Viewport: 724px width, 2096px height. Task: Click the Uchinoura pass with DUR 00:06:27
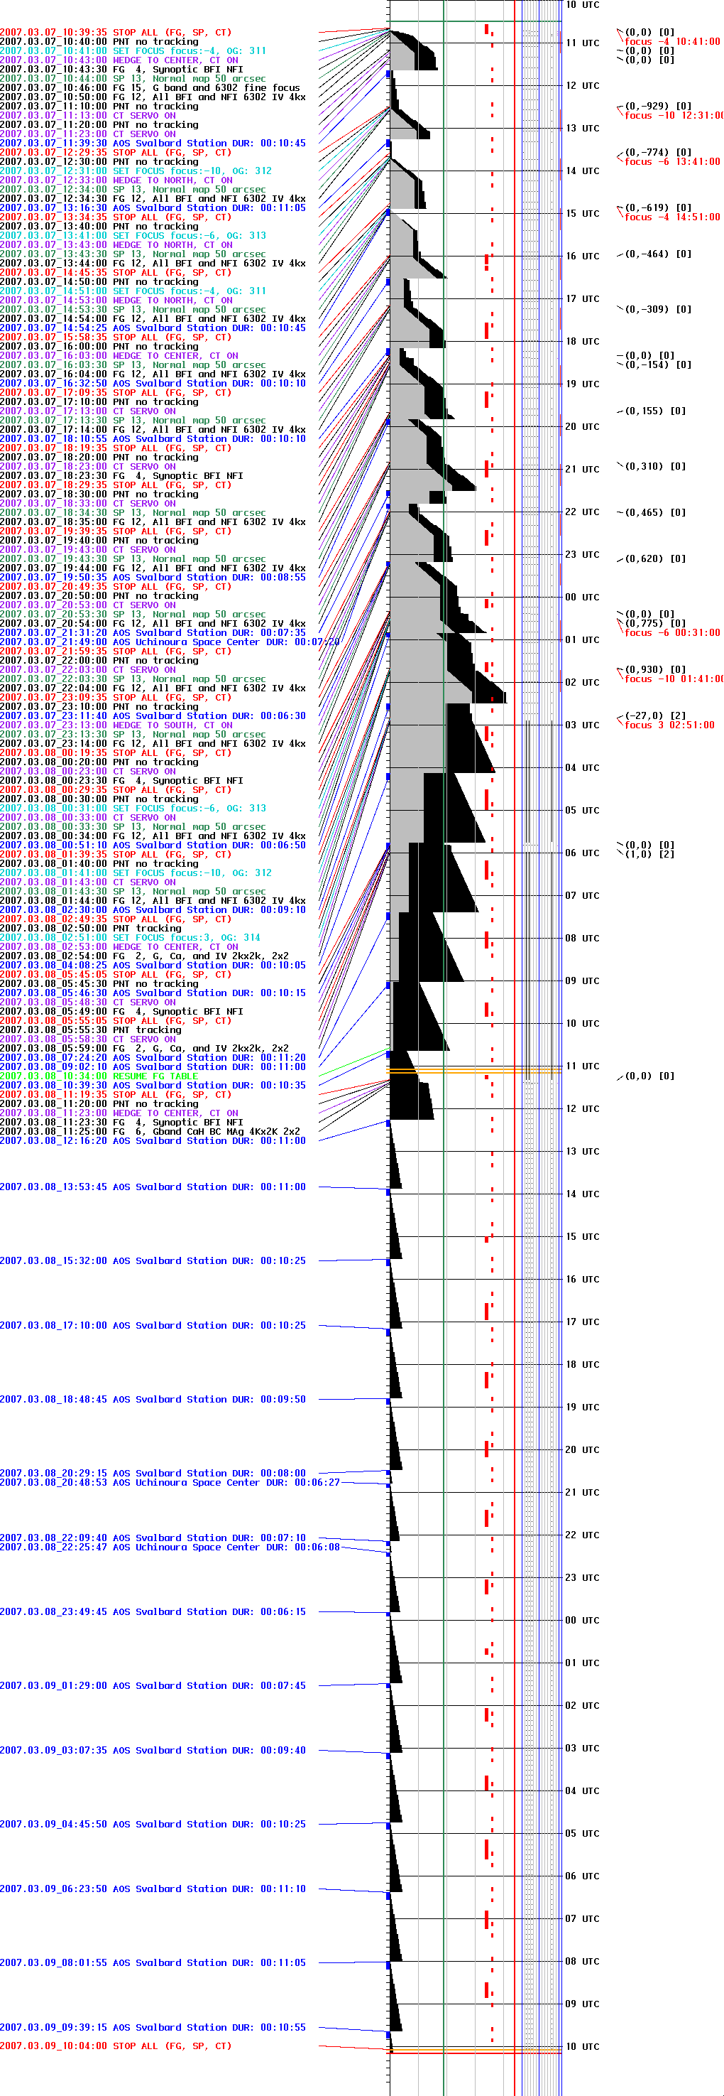point(169,1483)
